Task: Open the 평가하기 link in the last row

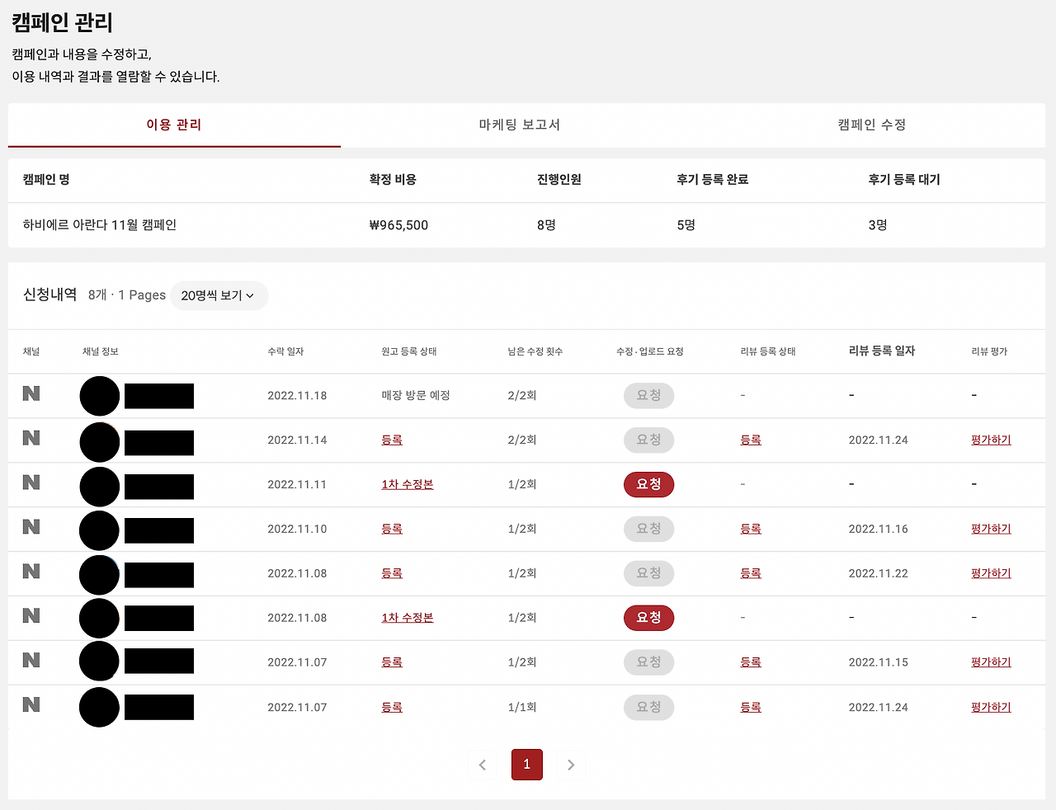Action: click(x=990, y=707)
